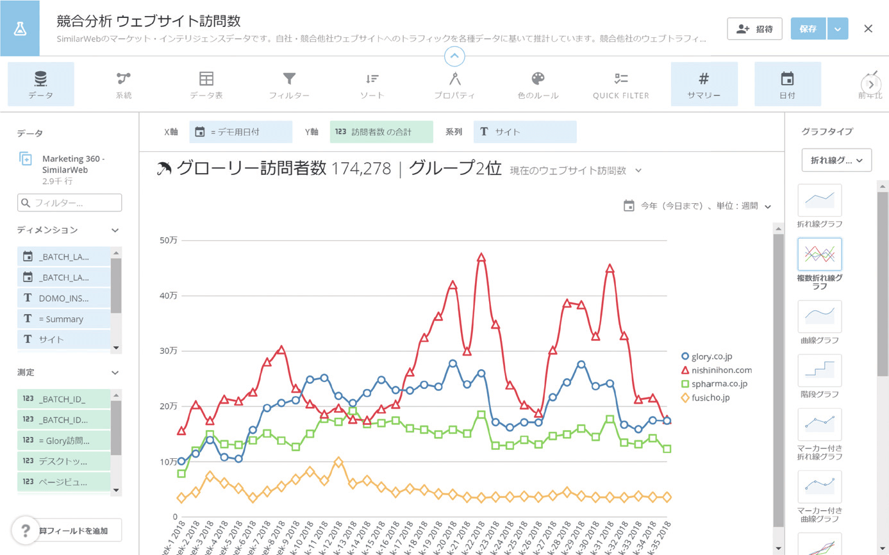889x555 pixels.
Task: Click the umbrella icon beside summary title
Action: [x=164, y=169]
